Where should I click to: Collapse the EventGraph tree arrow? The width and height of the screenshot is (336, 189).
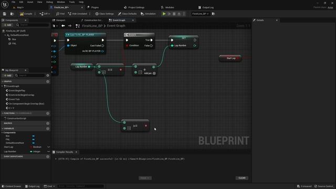point(2,86)
